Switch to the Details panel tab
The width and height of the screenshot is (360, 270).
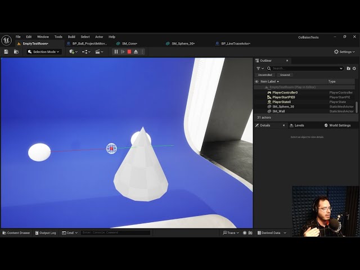[x=265, y=125]
